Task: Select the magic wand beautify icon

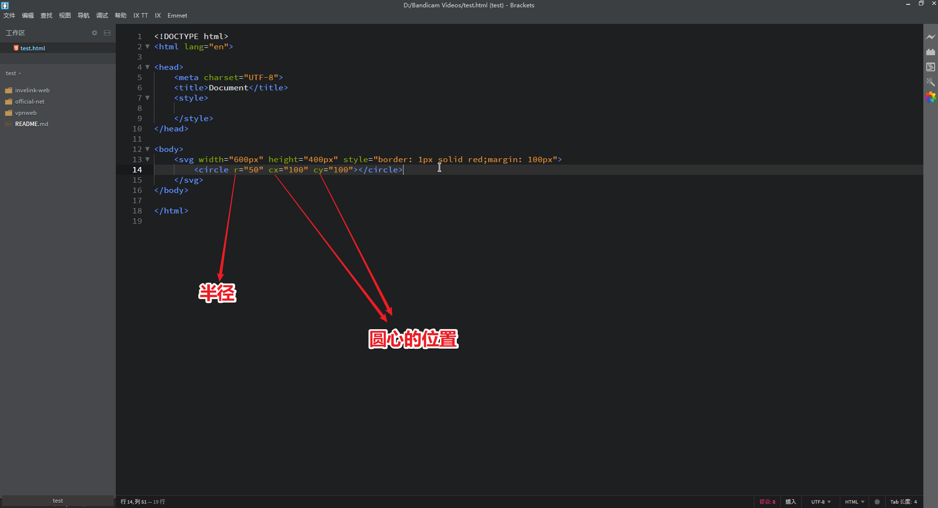Action: pos(931,82)
